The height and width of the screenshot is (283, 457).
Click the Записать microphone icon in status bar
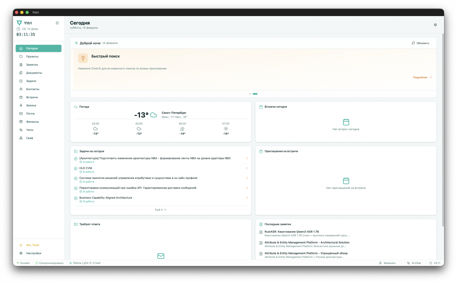click(x=380, y=263)
